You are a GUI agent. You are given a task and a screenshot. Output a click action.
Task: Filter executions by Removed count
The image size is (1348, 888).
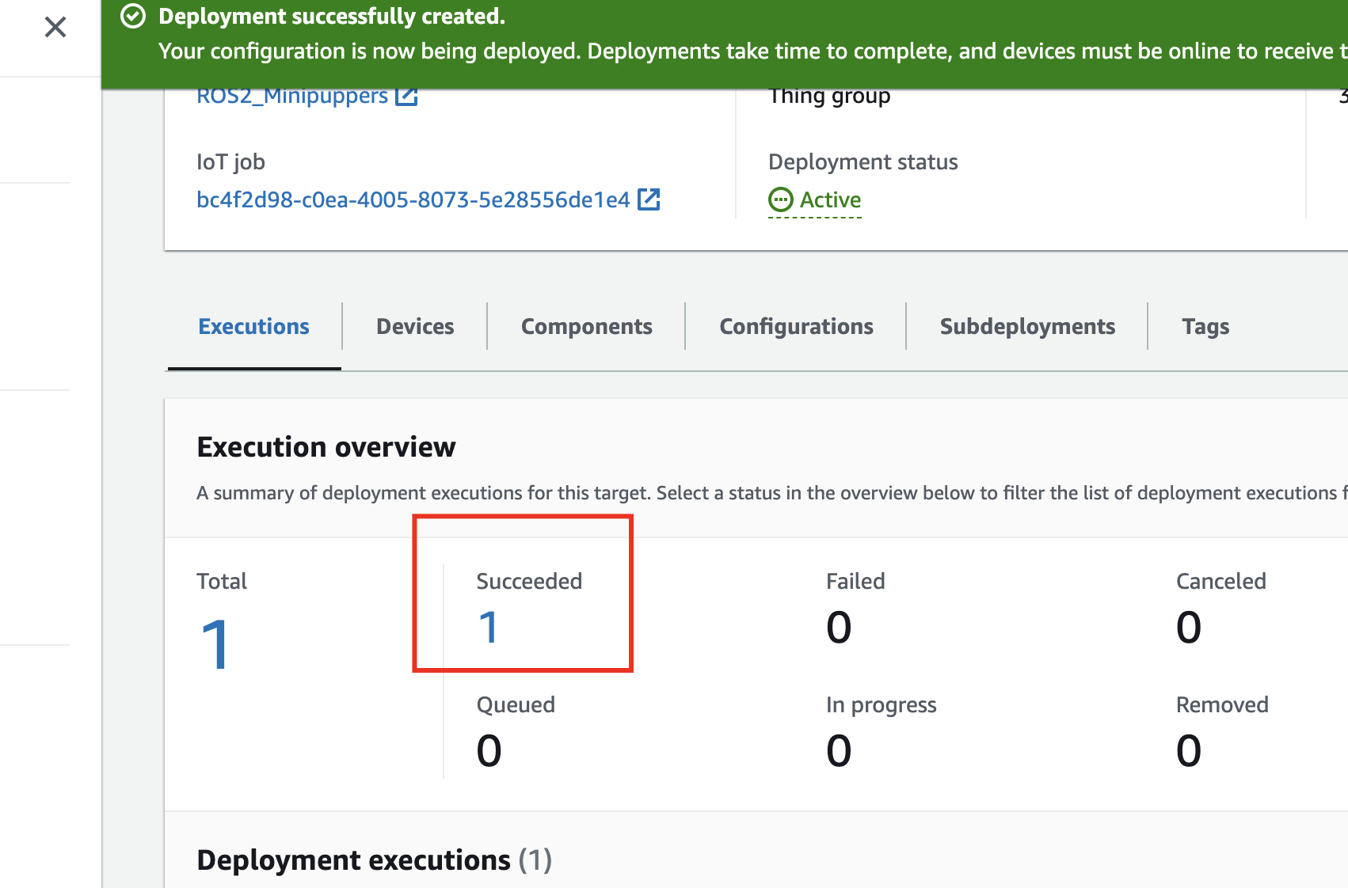[1188, 750]
